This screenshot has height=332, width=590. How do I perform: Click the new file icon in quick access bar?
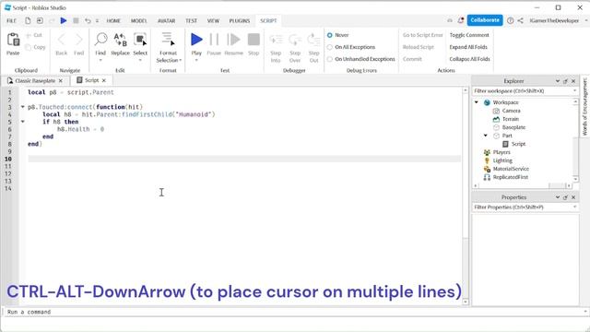pyautogui.click(x=28, y=20)
